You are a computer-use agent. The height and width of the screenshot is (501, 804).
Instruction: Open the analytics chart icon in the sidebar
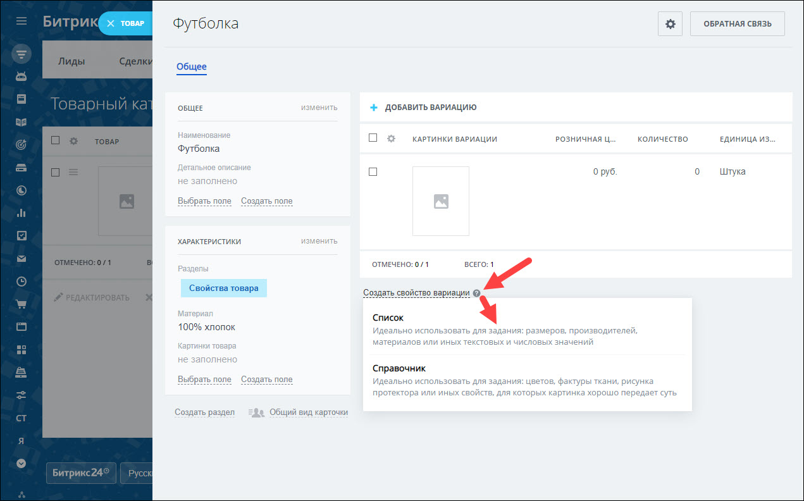(x=21, y=213)
